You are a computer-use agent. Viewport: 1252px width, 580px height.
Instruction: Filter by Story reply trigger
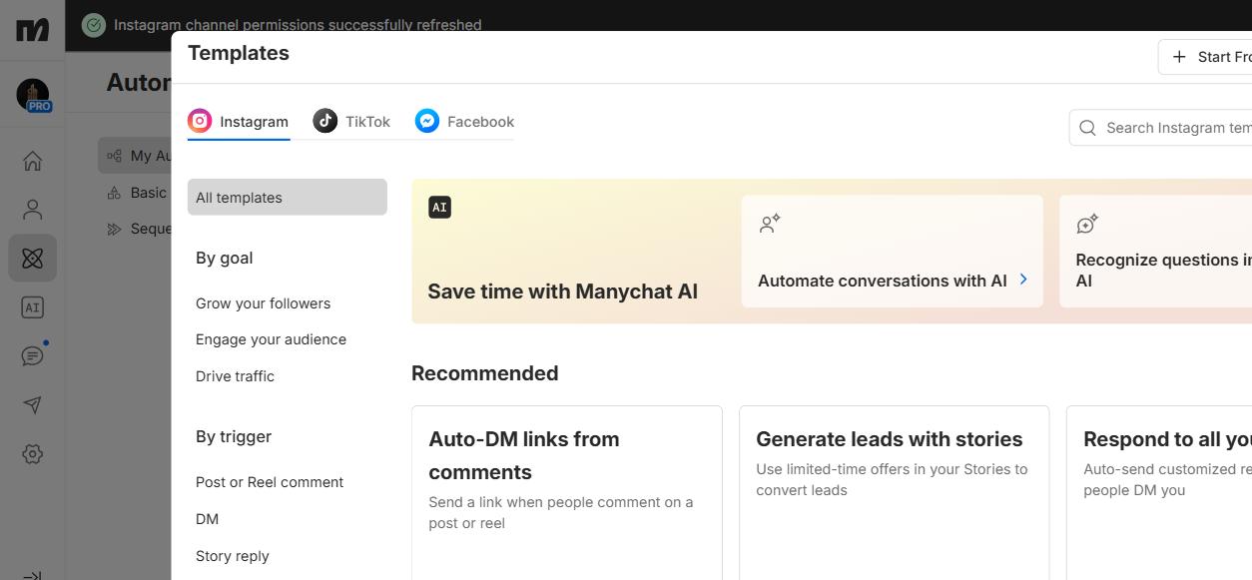pyautogui.click(x=233, y=556)
